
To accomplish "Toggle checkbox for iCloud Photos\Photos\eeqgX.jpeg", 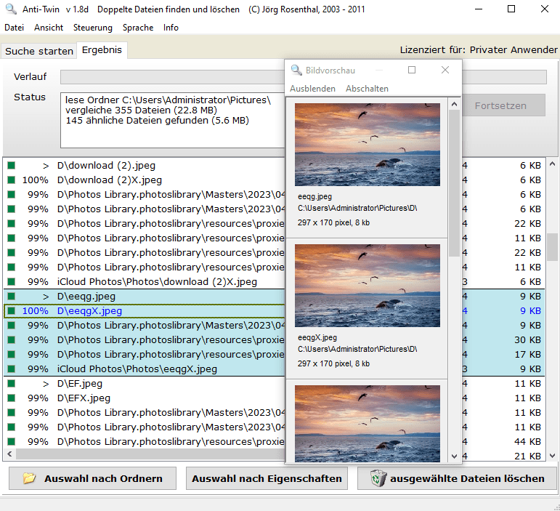I will click(x=12, y=369).
